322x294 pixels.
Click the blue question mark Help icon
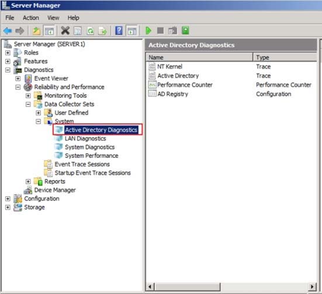click(x=119, y=31)
